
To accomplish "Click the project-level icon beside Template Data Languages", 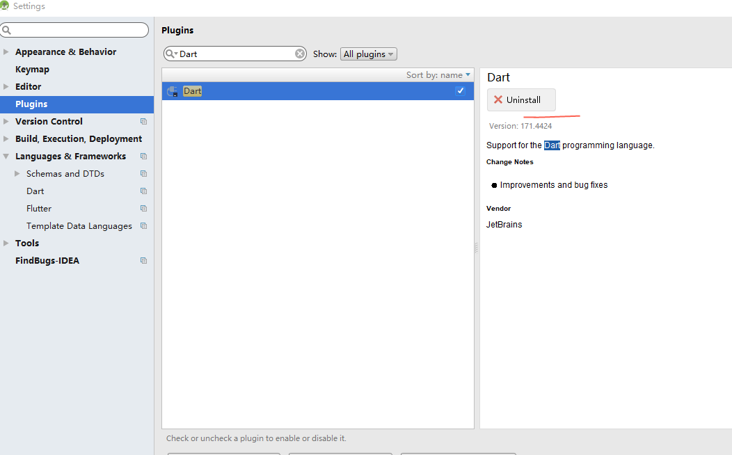I will 144,226.
